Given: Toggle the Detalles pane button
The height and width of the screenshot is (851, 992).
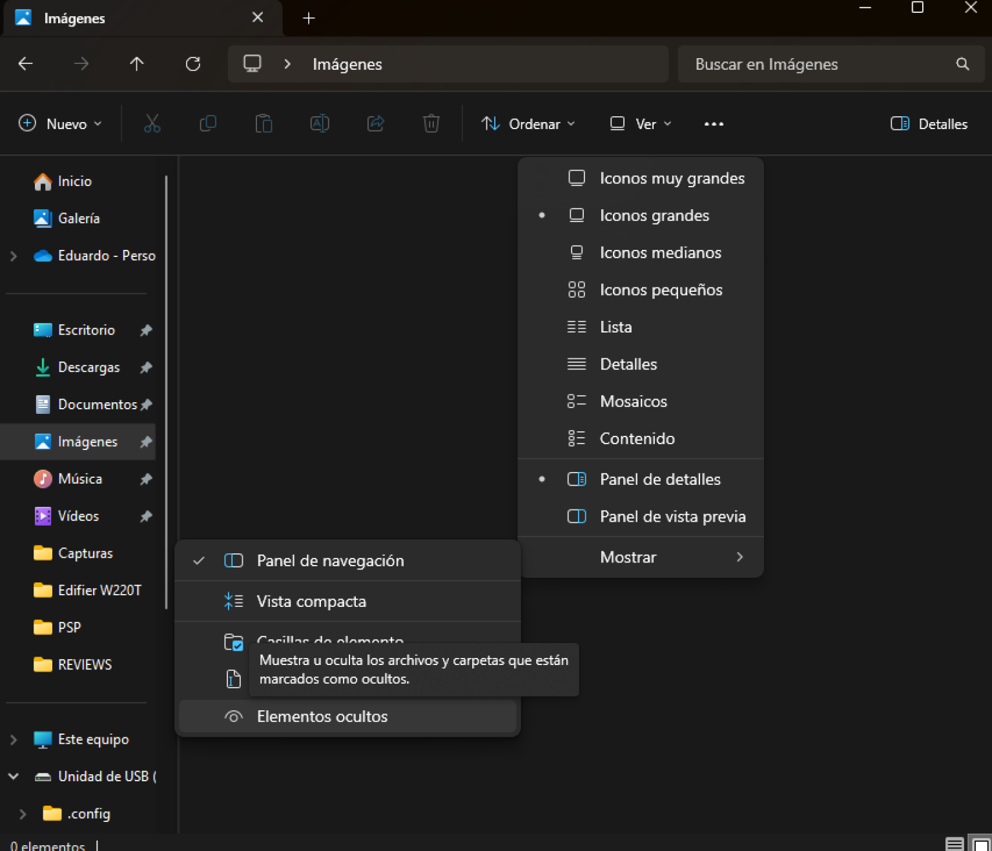Looking at the screenshot, I should tap(929, 123).
